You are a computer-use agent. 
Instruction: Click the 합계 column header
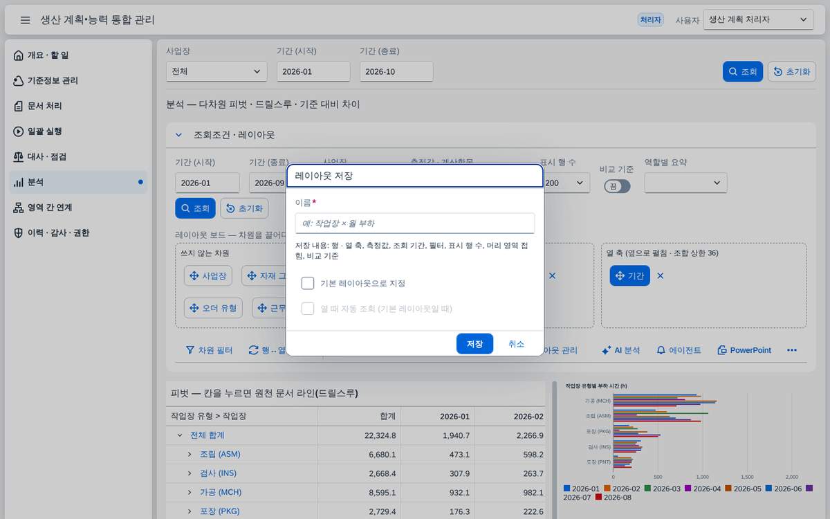click(x=360, y=417)
